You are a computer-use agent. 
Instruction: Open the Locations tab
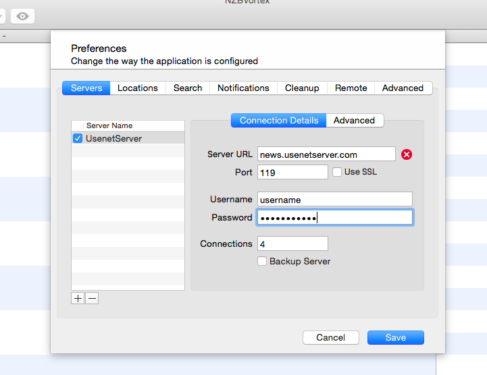138,88
